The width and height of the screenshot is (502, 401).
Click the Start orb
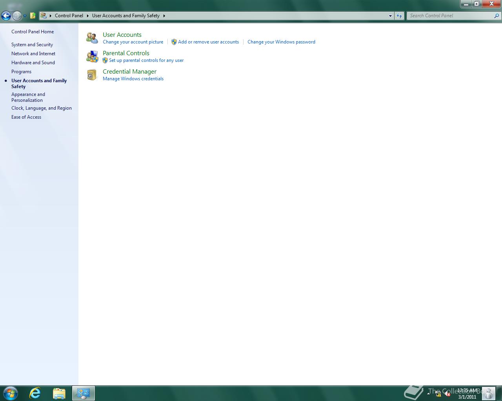click(x=10, y=393)
